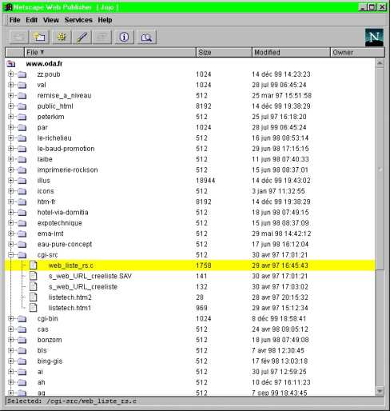Image resolution: width=390 pixels, height=411 pixels.
Task: Click the Info toolbar icon
Action: point(124,37)
